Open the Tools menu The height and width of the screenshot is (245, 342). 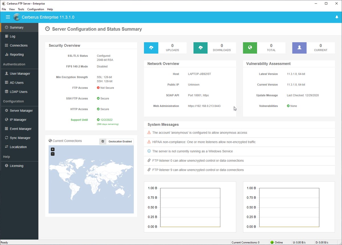pos(21,9)
